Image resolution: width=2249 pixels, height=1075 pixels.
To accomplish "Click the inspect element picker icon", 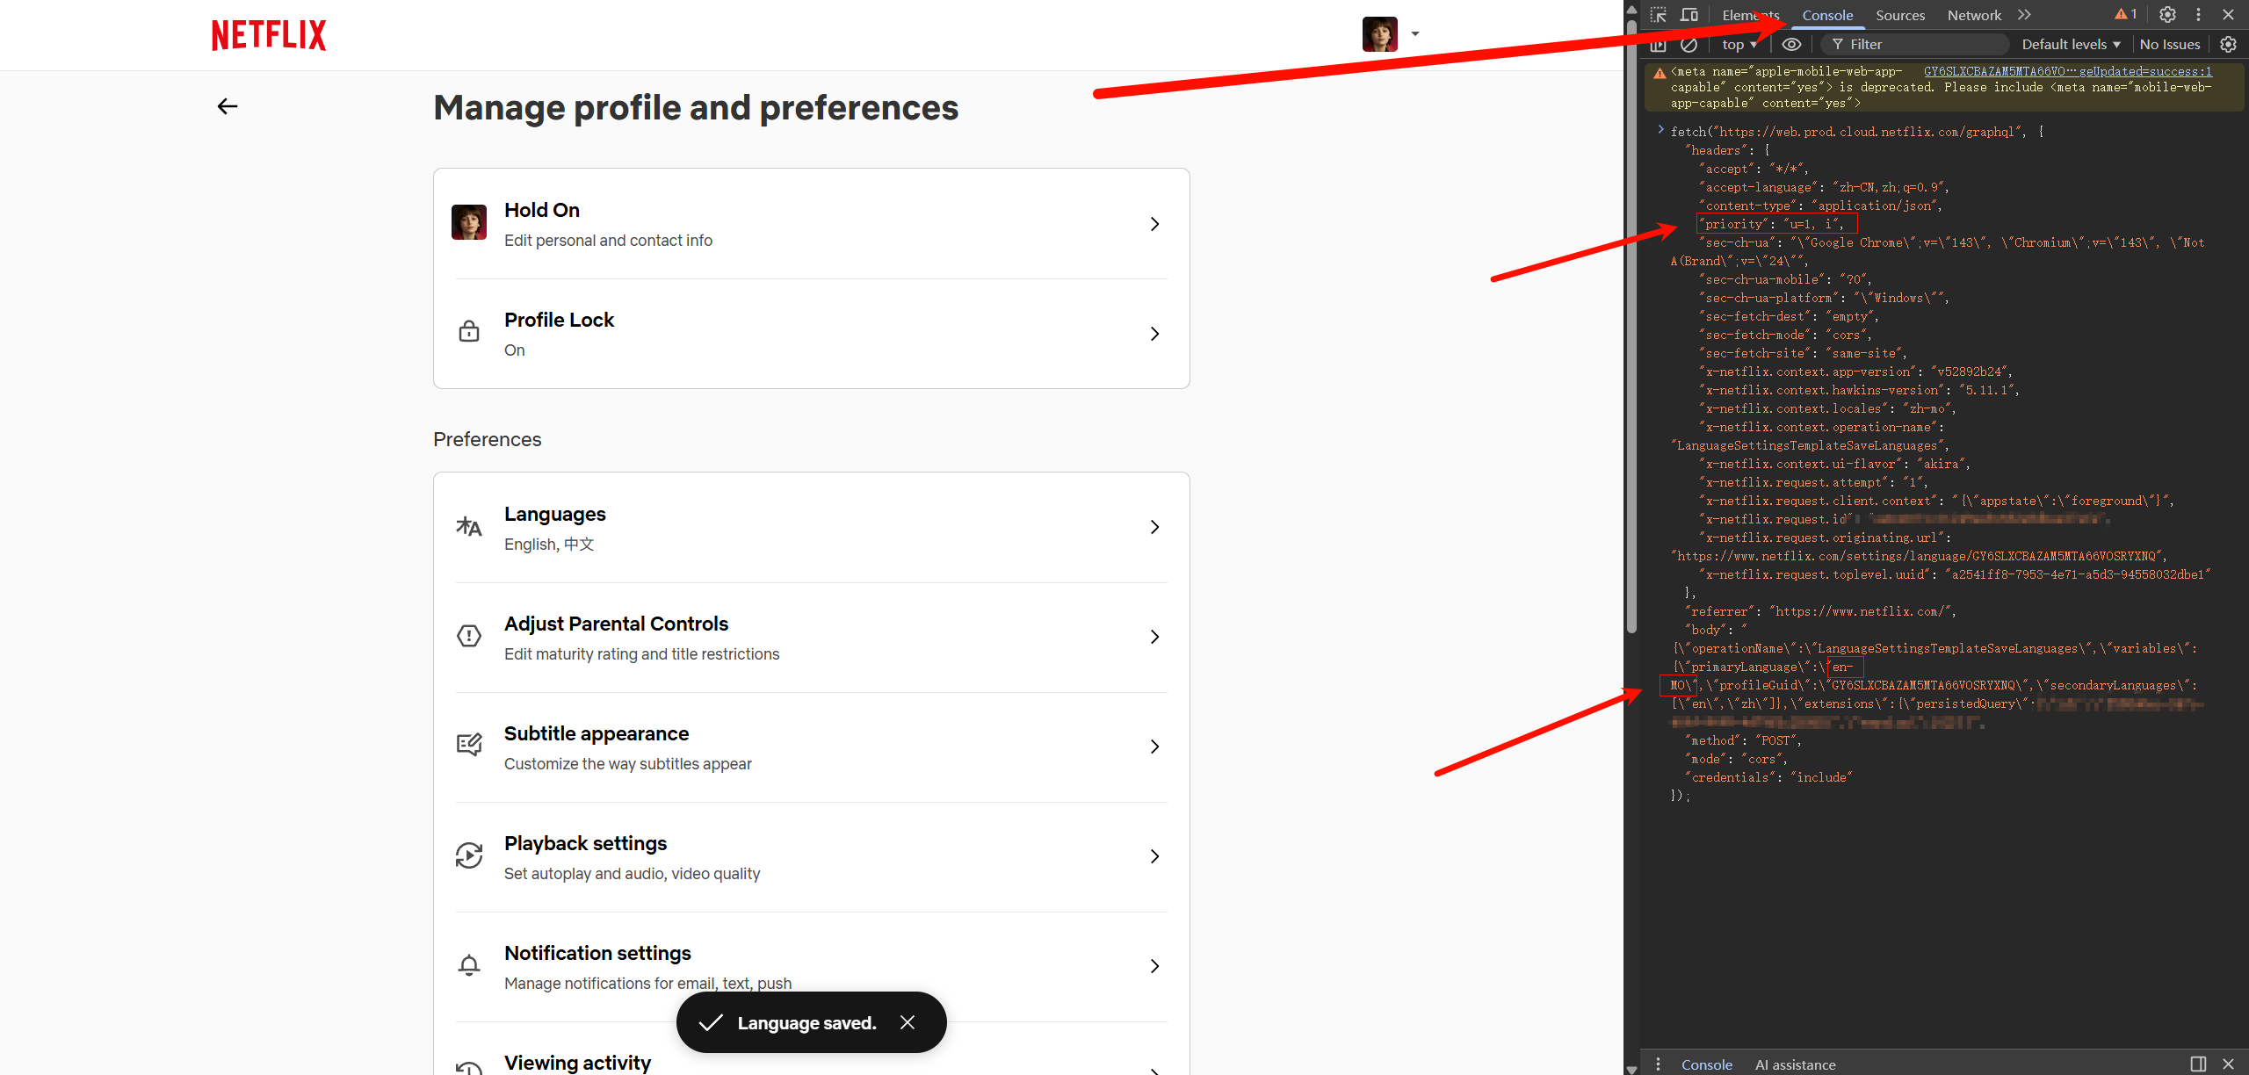I will click(x=1658, y=15).
